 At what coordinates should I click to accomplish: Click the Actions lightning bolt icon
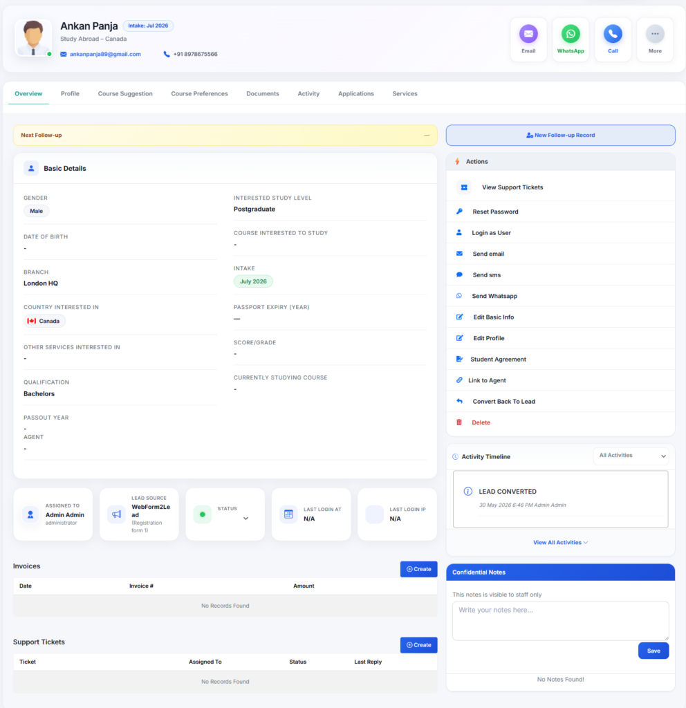[458, 161]
